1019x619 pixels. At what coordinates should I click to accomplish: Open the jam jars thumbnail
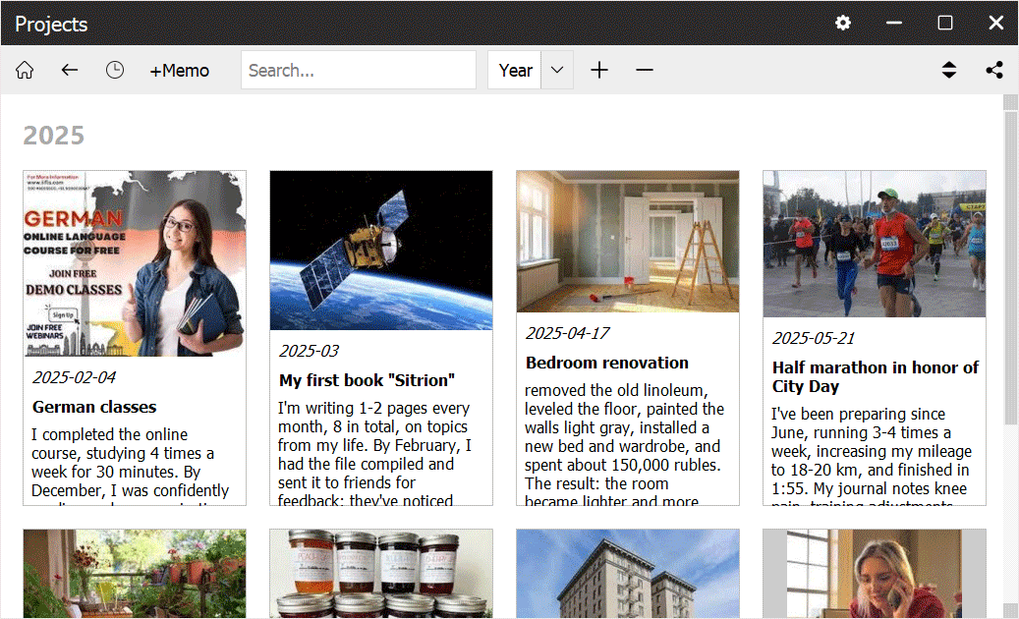click(381, 574)
